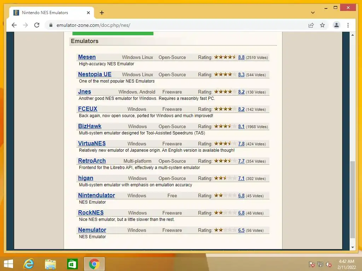The height and width of the screenshot is (271, 362).
Task: Click the "Emulators" section heading
Action: pos(84,41)
